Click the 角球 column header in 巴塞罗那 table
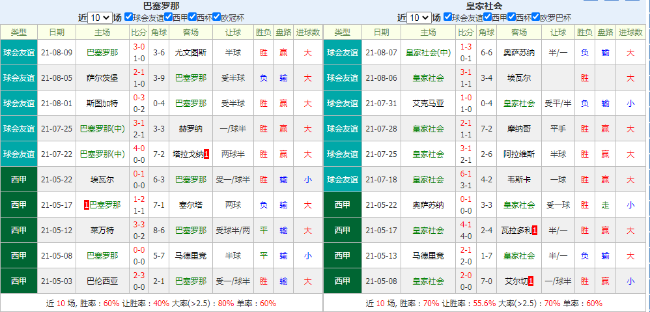 tap(159, 33)
